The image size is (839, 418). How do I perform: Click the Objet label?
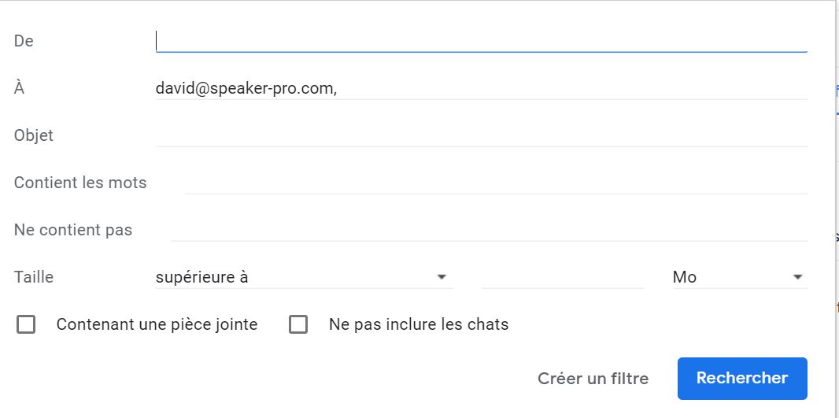(34, 135)
